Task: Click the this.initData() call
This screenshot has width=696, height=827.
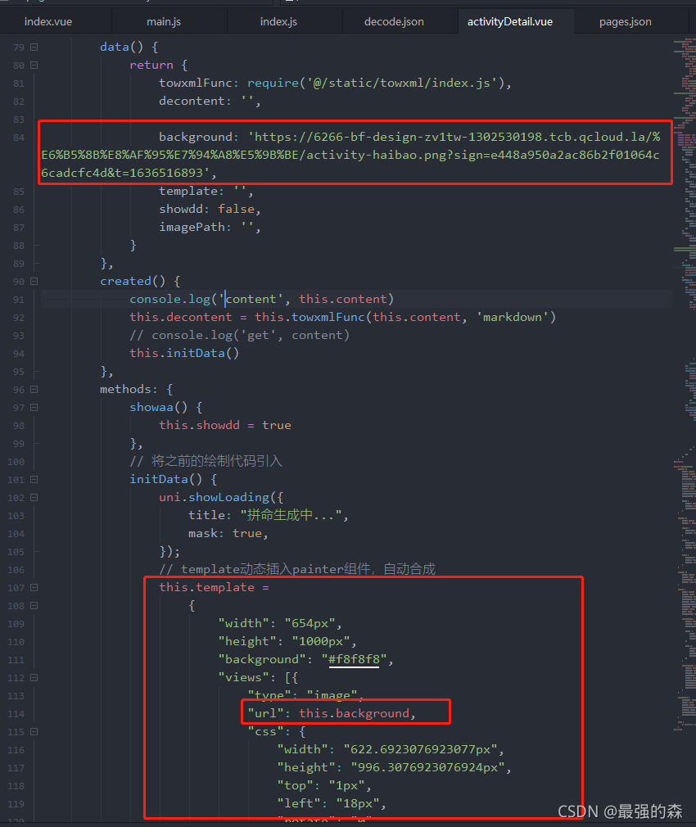Action: [x=184, y=353]
